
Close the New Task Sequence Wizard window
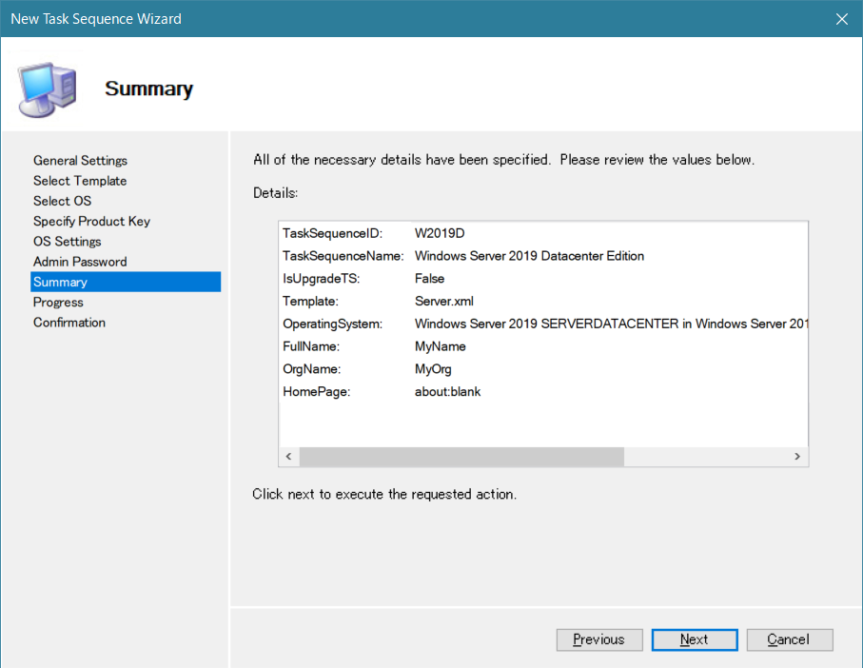pyautogui.click(x=841, y=19)
